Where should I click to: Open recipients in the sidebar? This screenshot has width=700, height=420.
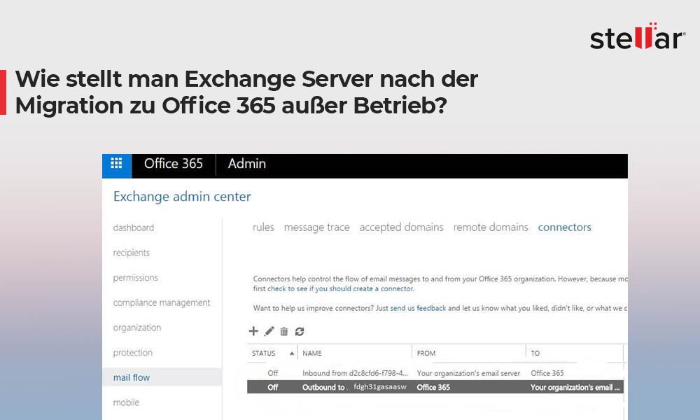[x=132, y=253]
